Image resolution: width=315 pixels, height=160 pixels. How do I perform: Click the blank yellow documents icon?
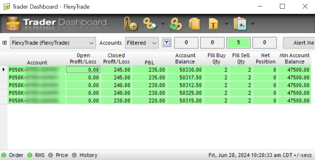[195, 24]
